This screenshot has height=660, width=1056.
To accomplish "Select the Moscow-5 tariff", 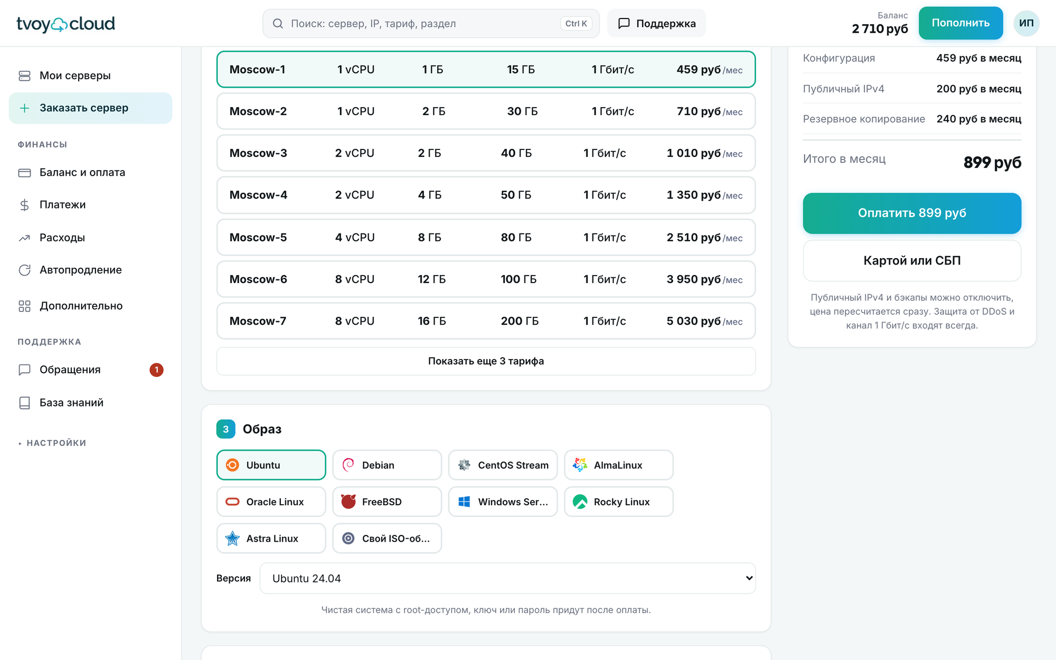I will pos(486,237).
